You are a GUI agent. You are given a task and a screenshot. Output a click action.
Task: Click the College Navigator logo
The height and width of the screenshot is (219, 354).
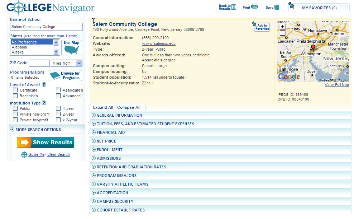[x=51, y=8]
